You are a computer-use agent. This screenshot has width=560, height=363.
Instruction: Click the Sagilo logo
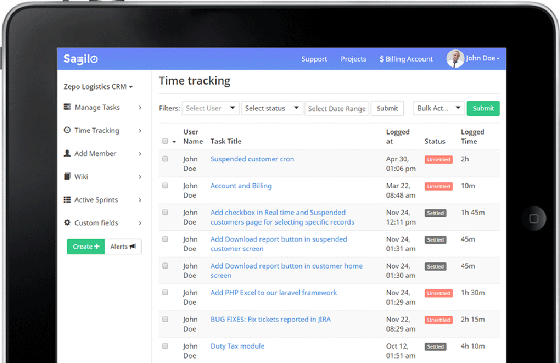(80, 59)
